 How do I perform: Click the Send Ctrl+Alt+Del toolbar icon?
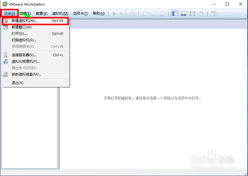tap(131, 13)
